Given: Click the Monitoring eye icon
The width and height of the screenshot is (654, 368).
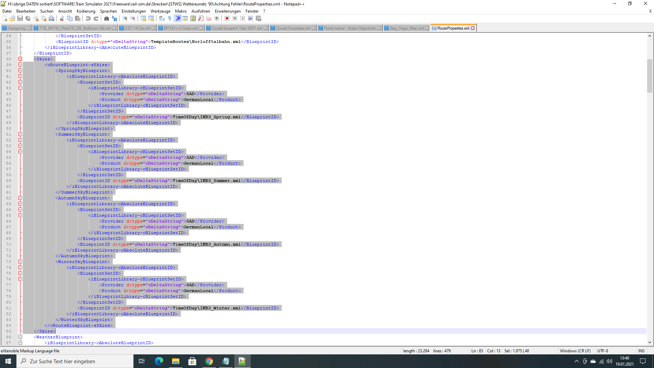Looking at the screenshot, I should click(217, 18).
